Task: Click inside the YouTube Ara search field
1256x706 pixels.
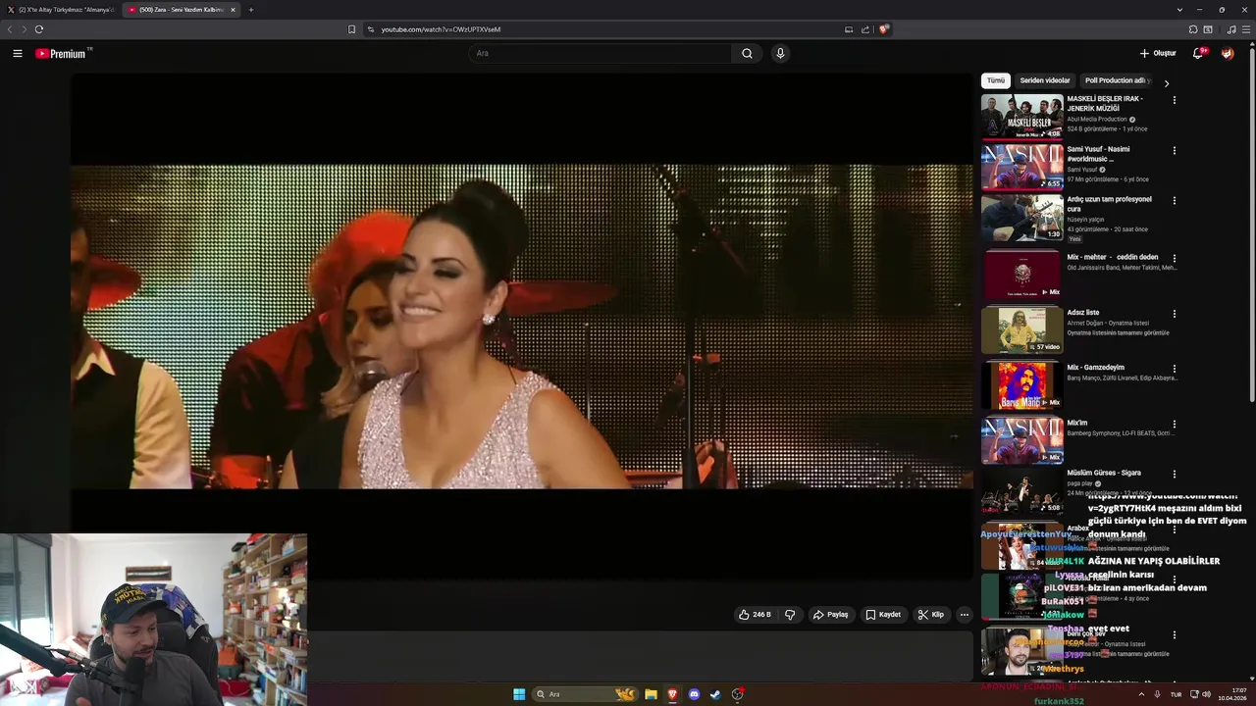Action: pos(599,54)
